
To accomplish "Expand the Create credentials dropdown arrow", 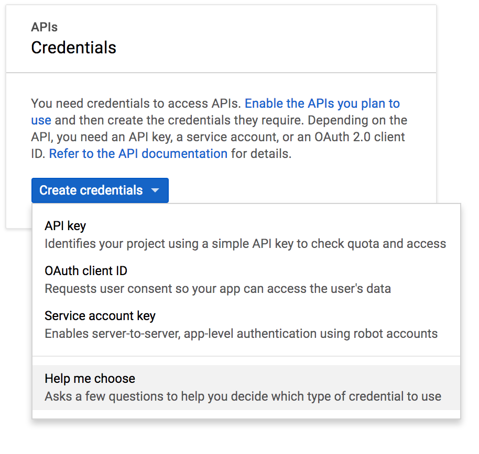I will point(155,190).
